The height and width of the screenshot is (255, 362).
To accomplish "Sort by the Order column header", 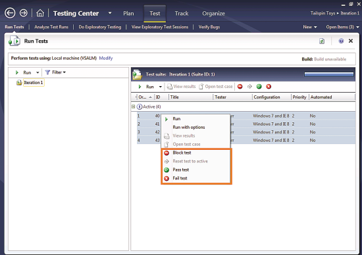I will click(x=145, y=97).
